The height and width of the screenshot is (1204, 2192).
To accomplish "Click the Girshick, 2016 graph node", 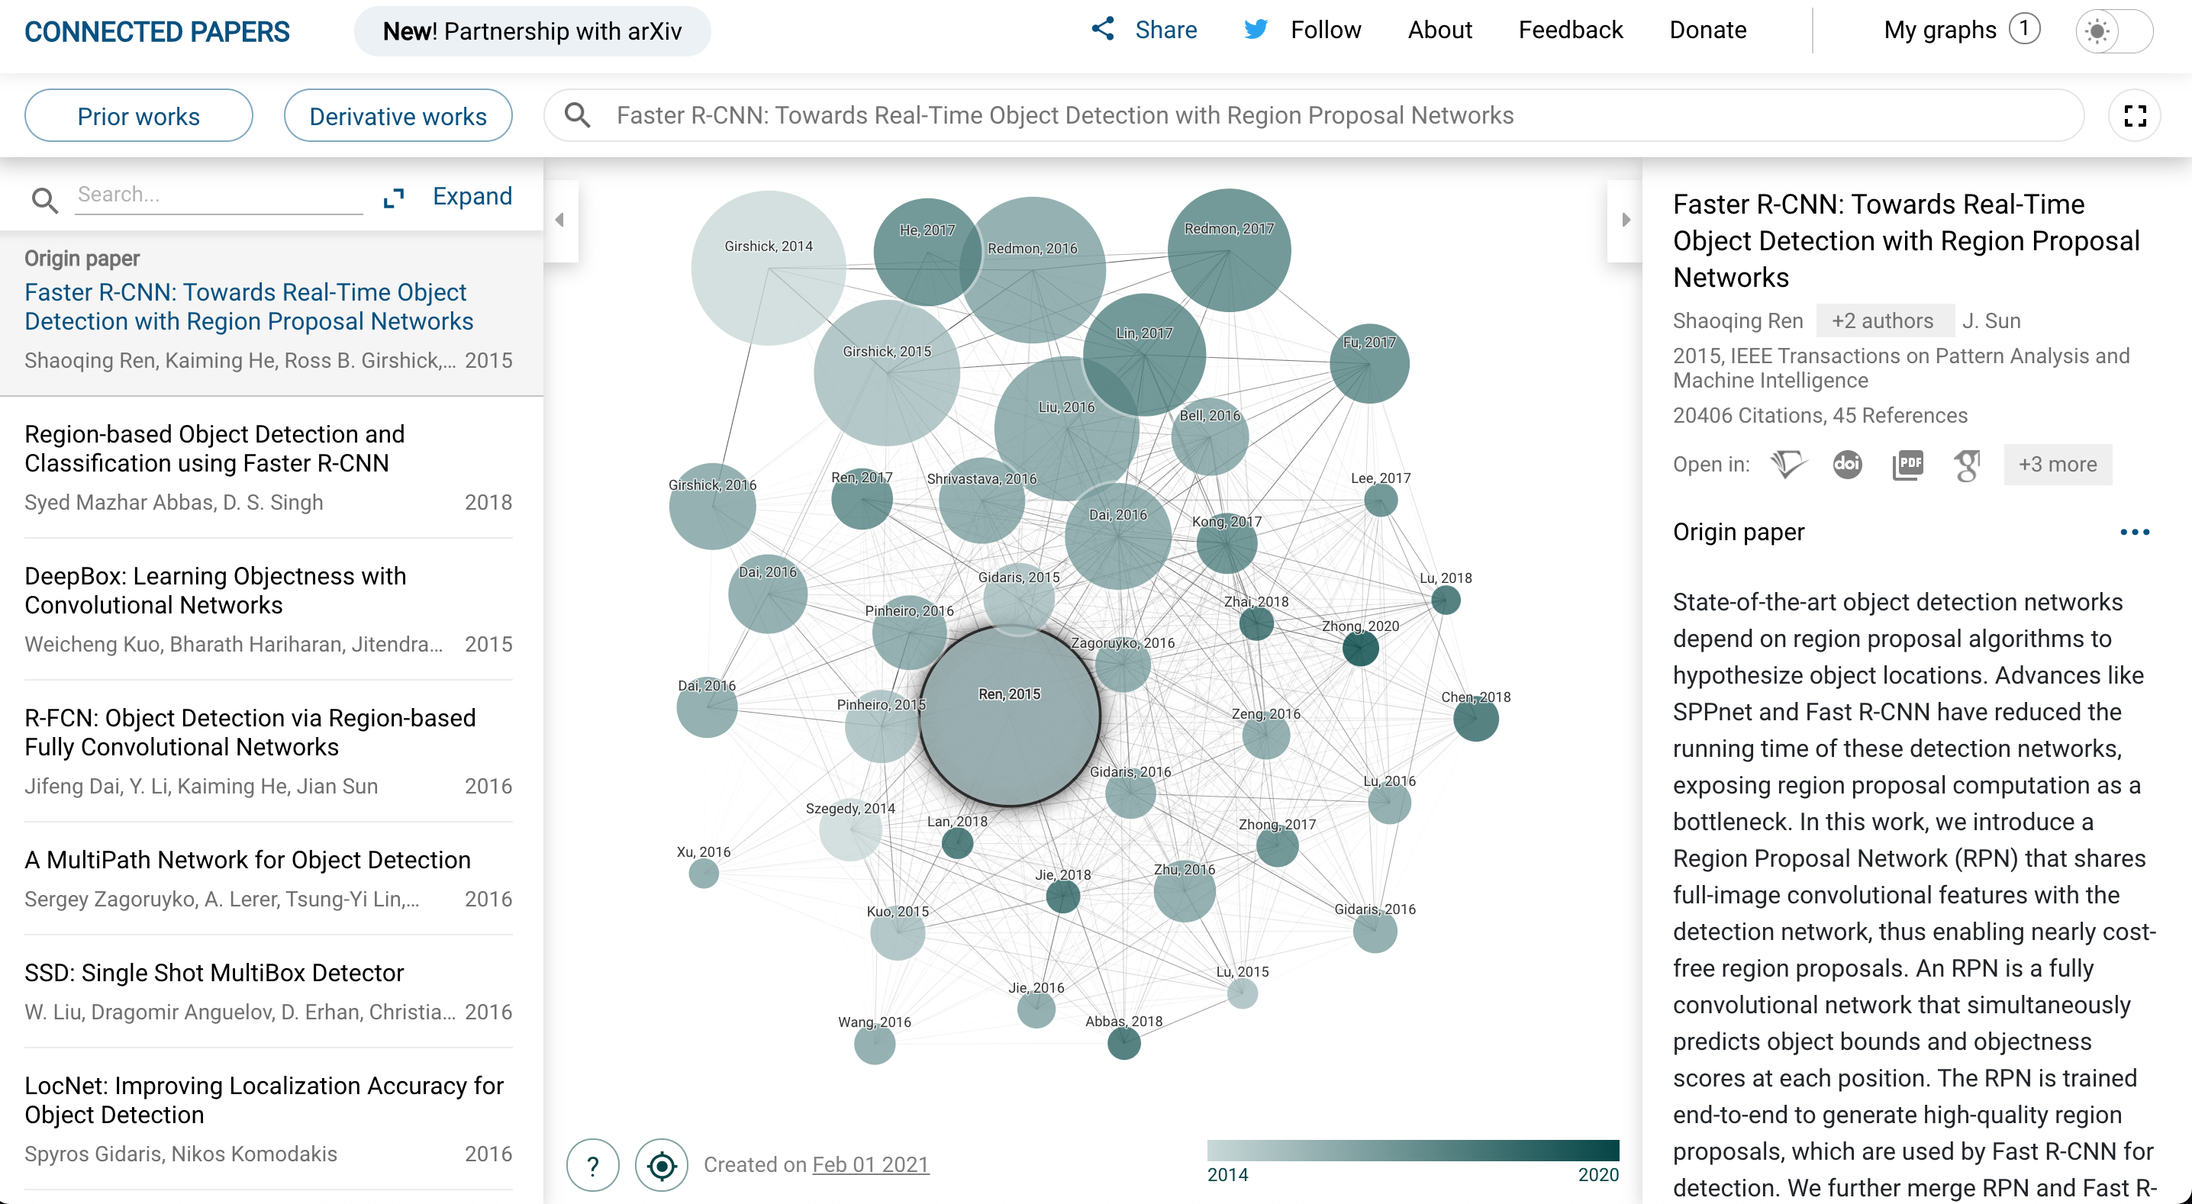I will point(712,505).
